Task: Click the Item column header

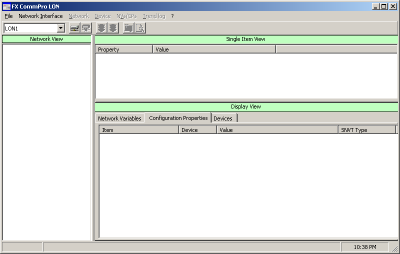Action: pos(139,130)
